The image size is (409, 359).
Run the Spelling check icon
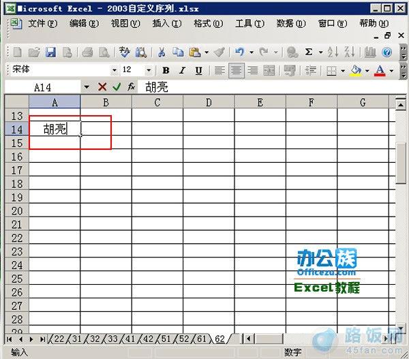coord(125,52)
